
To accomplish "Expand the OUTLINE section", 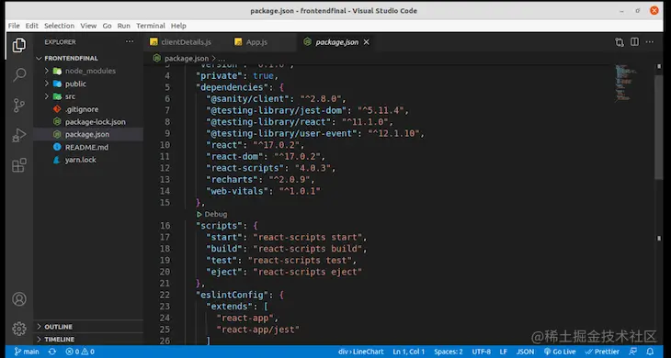I will (88, 327).
